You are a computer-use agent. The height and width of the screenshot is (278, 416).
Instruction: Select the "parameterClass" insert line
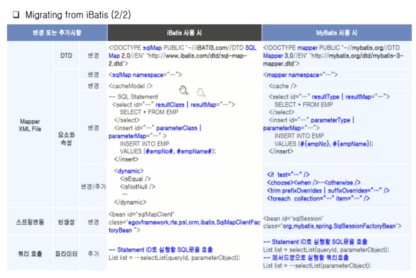pos(157,128)
